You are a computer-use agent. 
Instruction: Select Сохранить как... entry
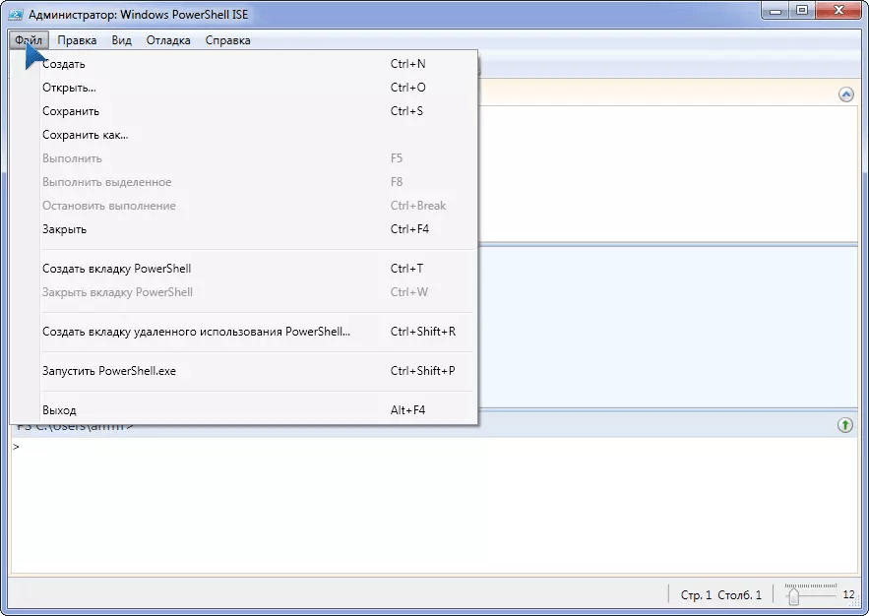click(244, 135)
